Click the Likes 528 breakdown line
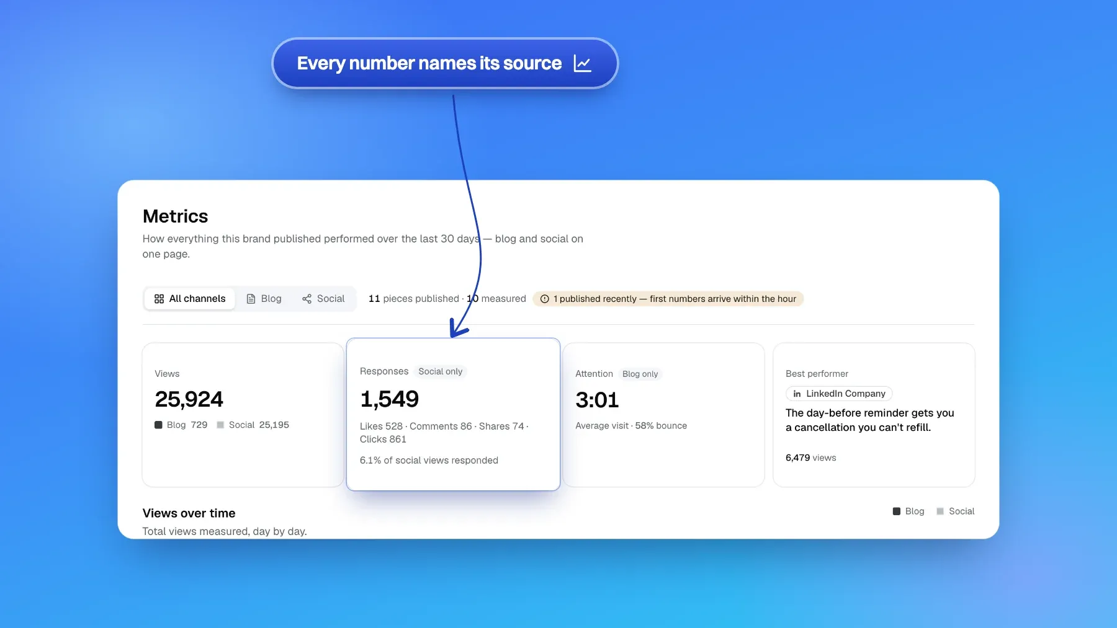The image size is (1117, 628). [x=444, y=433]
